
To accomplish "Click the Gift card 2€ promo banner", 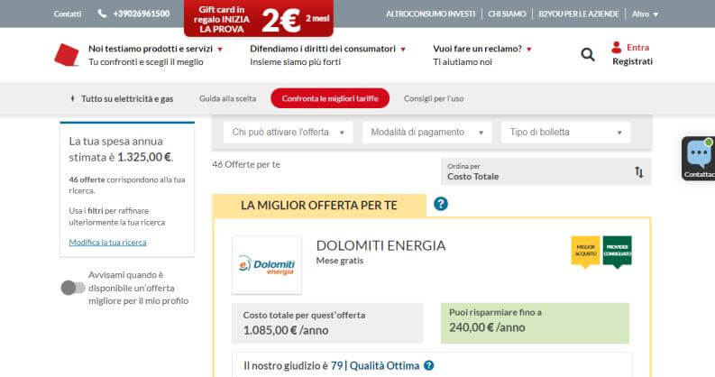I will (x=259, y=18).
